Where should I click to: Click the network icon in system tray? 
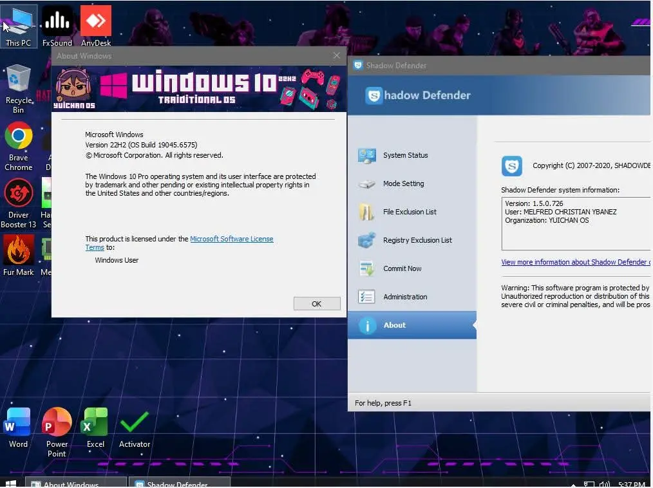point(589,484)
